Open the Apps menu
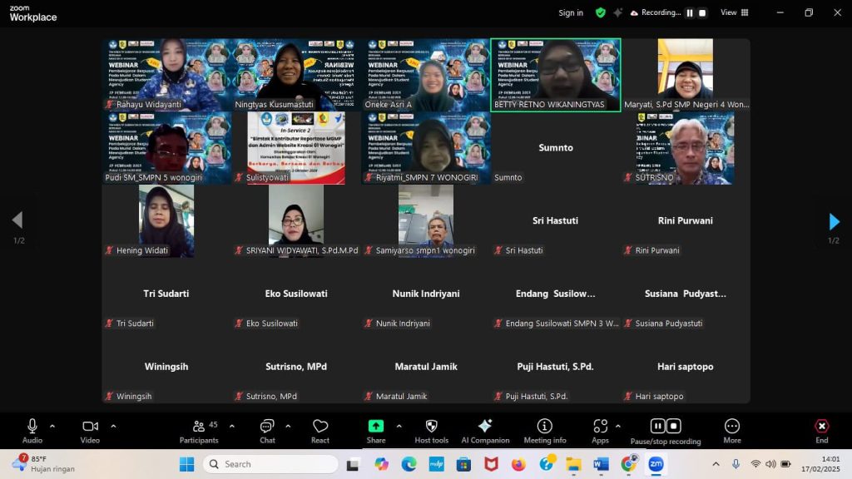 tap(601, 430)
